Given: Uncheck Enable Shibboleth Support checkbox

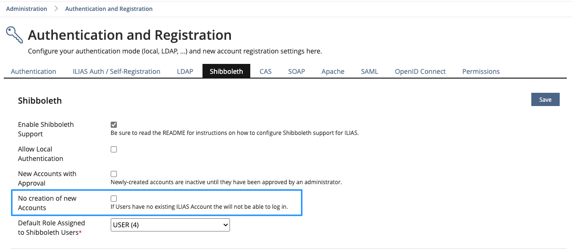Looking at the screenshot, I should tap(114, 125).
